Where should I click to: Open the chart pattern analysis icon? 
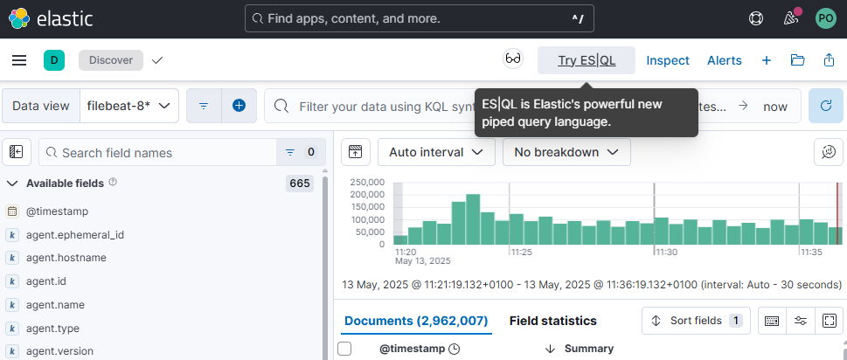pos(829,152)
